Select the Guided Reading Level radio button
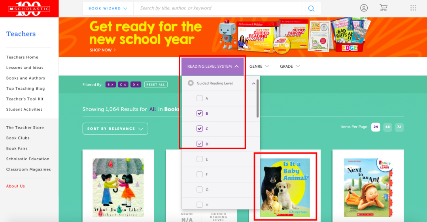The width and height of the screenshot is (427, 222). [x=191, y=83]
